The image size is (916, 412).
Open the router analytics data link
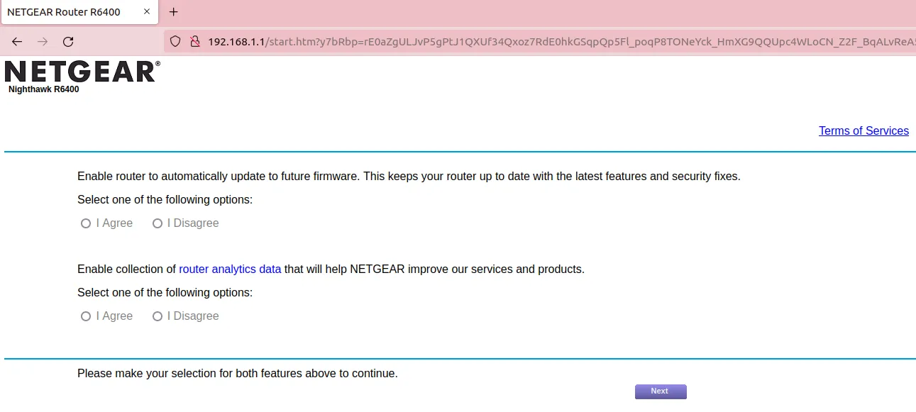coord(230,269)
